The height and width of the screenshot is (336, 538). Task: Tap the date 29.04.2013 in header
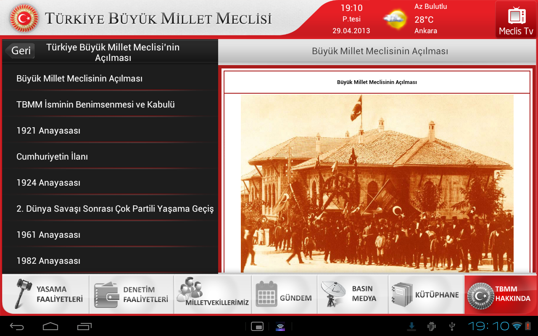tap(351, 31)
